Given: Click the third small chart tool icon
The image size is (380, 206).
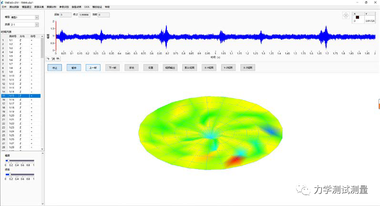Looking at the screenshot, I should coord(58,59).
